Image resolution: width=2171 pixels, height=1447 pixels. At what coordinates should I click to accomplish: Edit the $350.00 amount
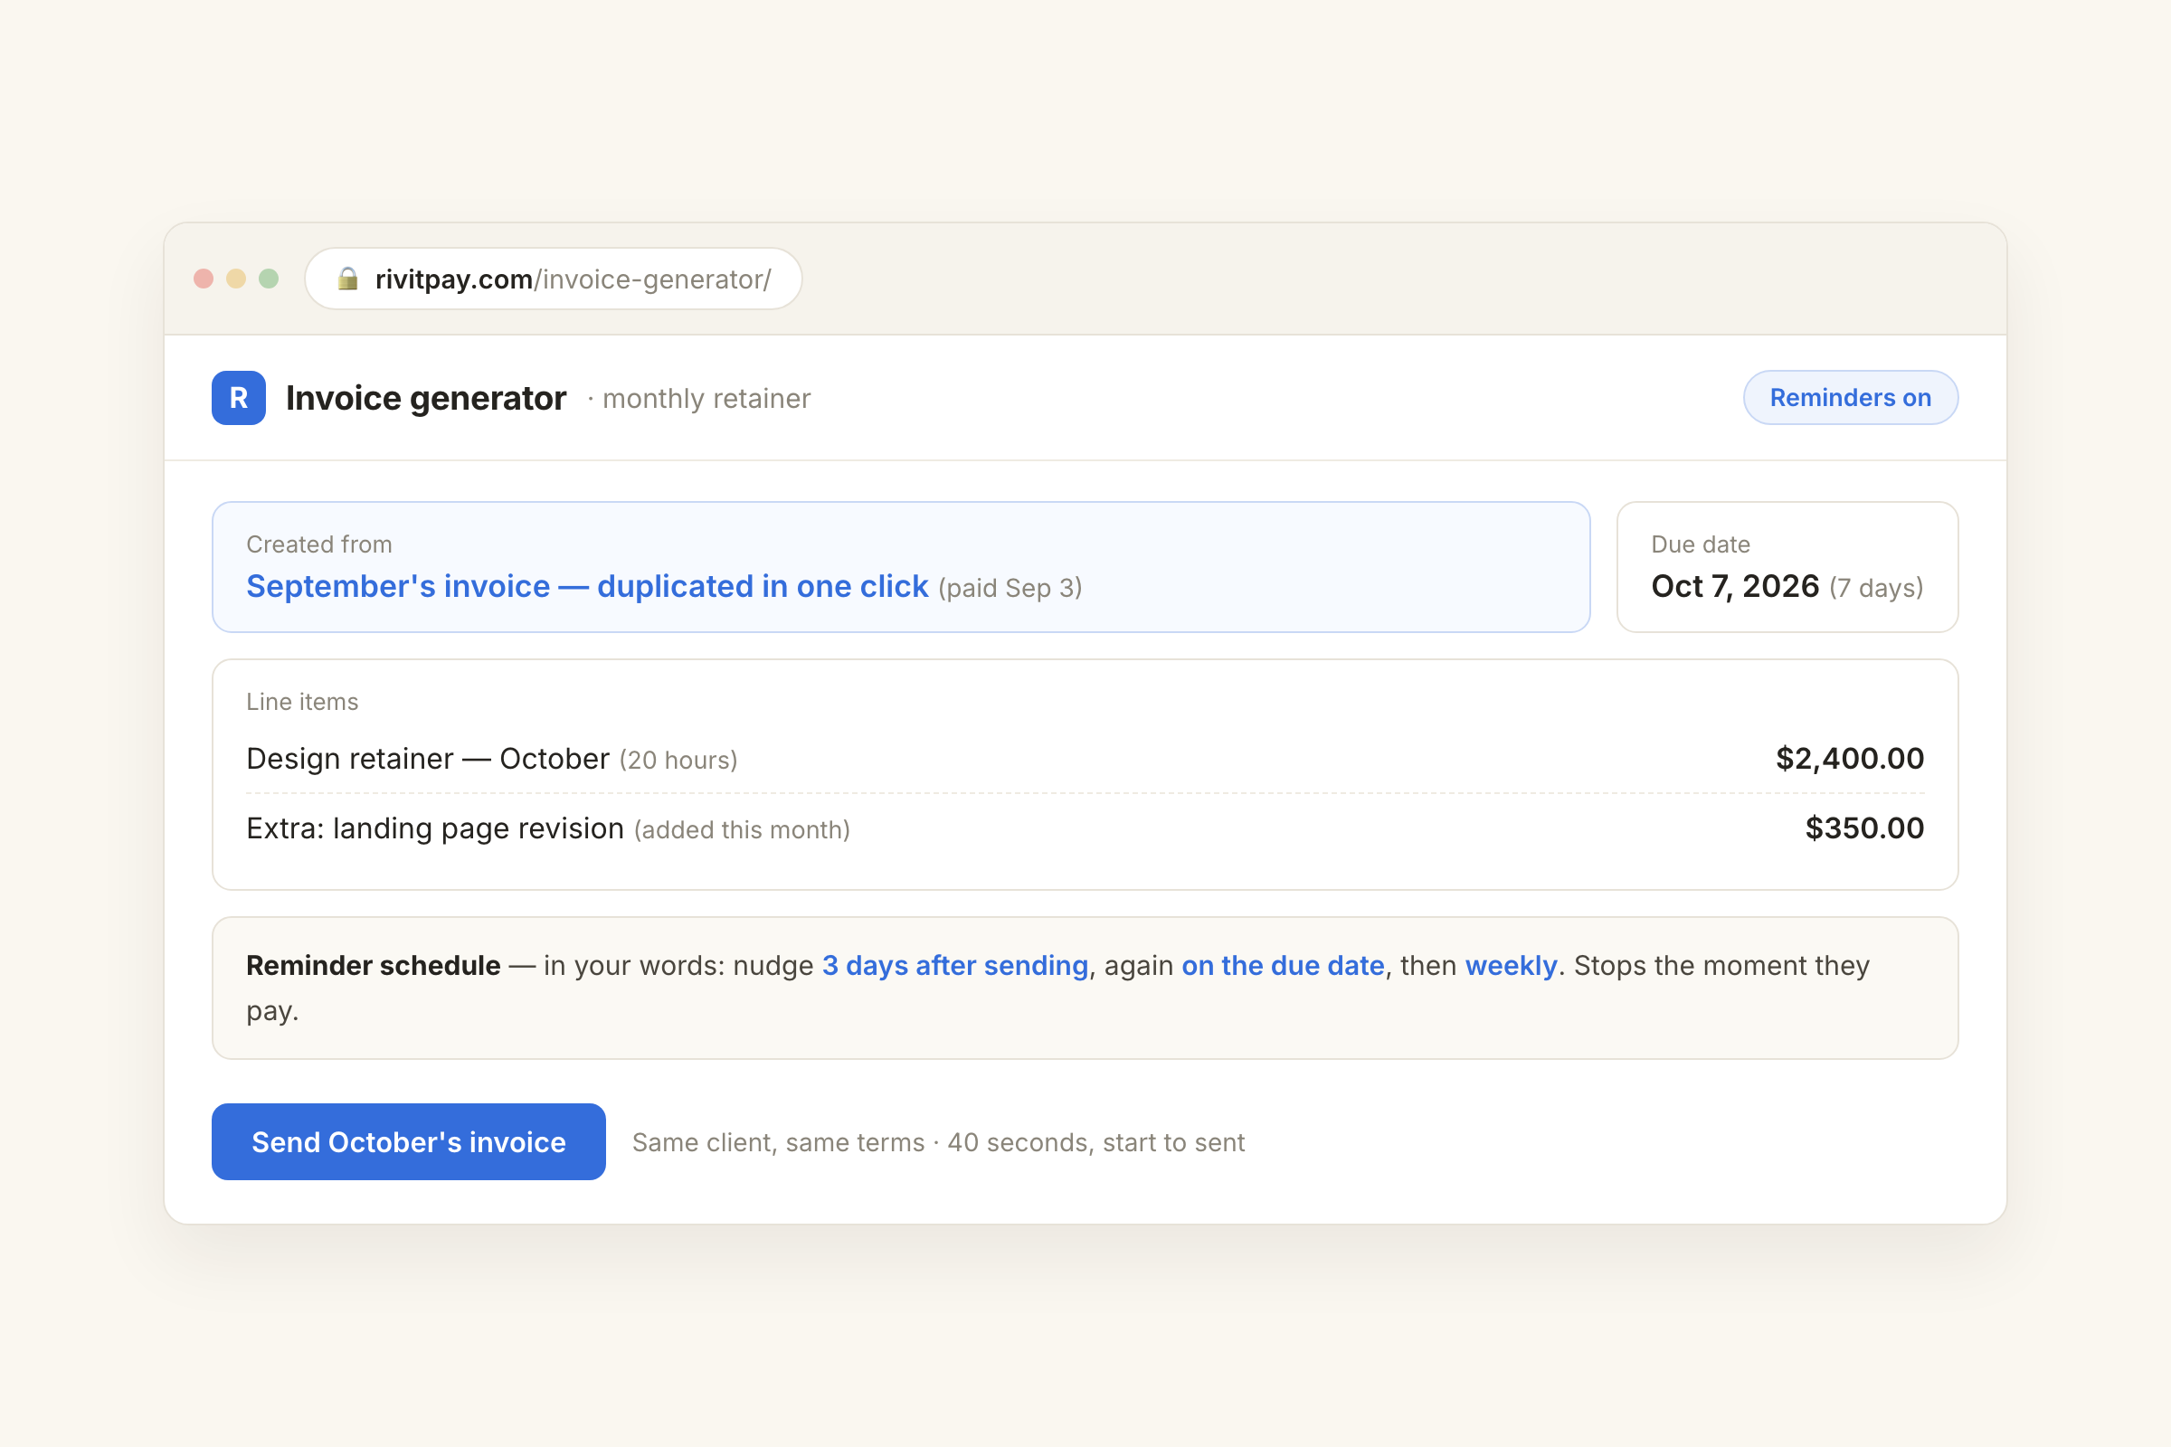[1864, 828]
